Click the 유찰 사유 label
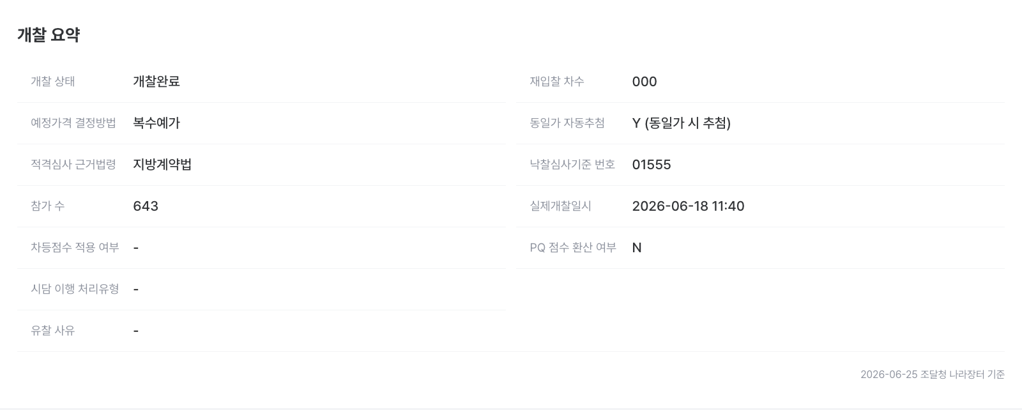 pyautogui.click(x=53, y=330)
